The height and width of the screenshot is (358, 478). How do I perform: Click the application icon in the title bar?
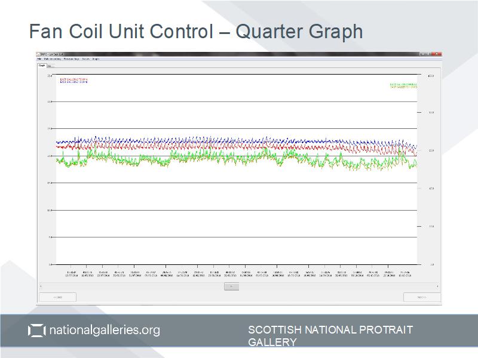(39, 54)
